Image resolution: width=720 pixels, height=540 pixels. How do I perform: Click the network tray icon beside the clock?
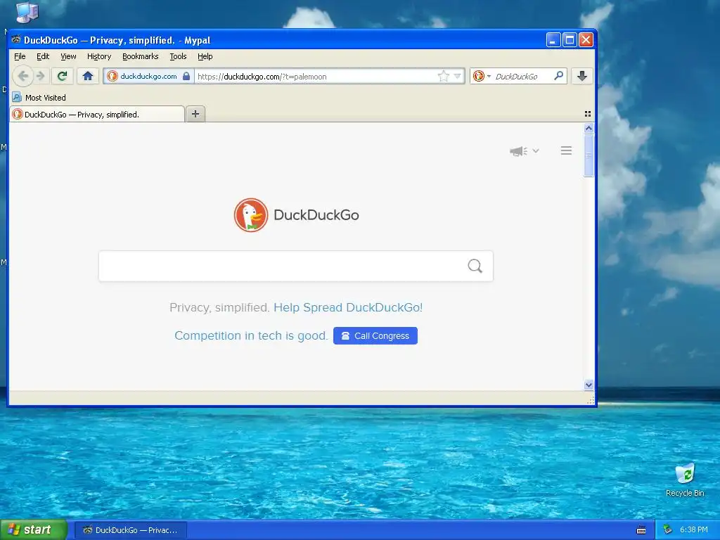coord(667,530)
